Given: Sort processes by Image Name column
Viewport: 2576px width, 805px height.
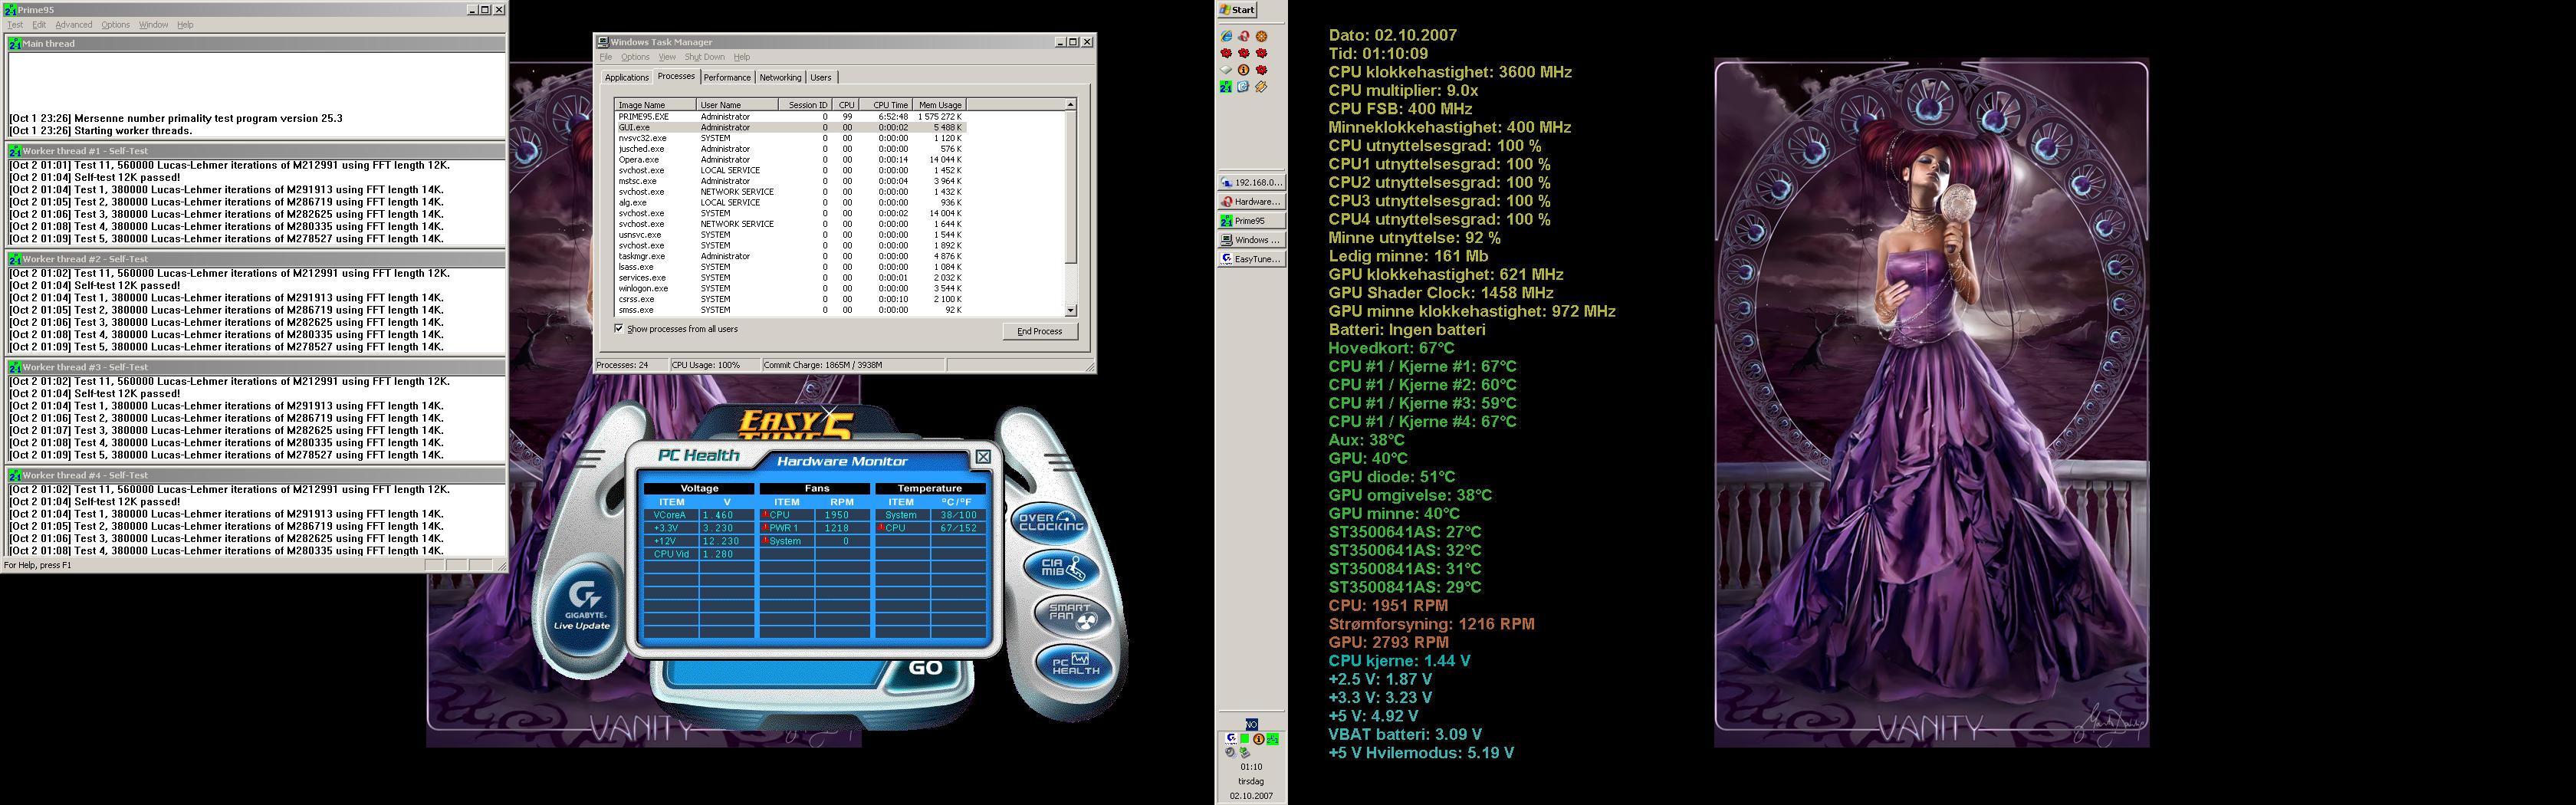Looking at the screenshot, I should pos(655,105).
